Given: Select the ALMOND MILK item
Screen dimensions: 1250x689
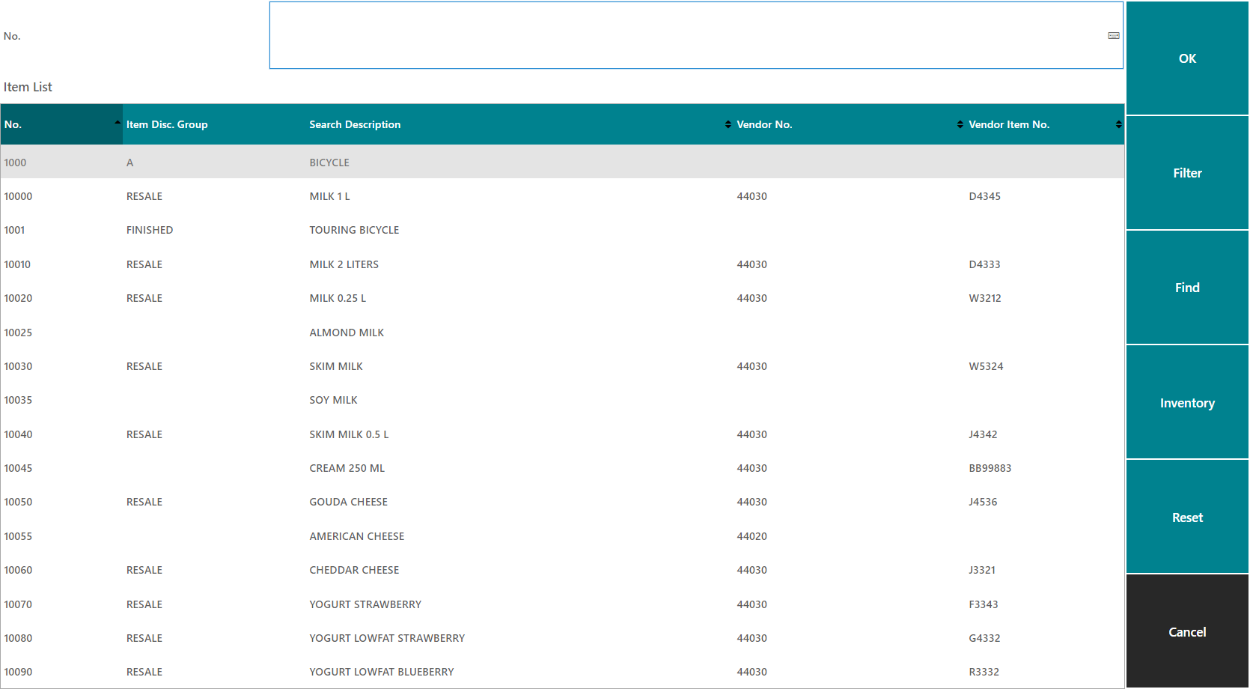Looking at the screenshot, I should click(x=347, y=333).
